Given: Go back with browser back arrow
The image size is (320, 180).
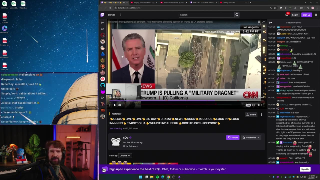Looking at the screenshot, I should (101, 8).
